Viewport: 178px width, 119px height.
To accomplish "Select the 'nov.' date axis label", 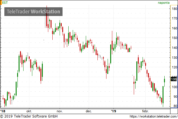I will 60,111.
